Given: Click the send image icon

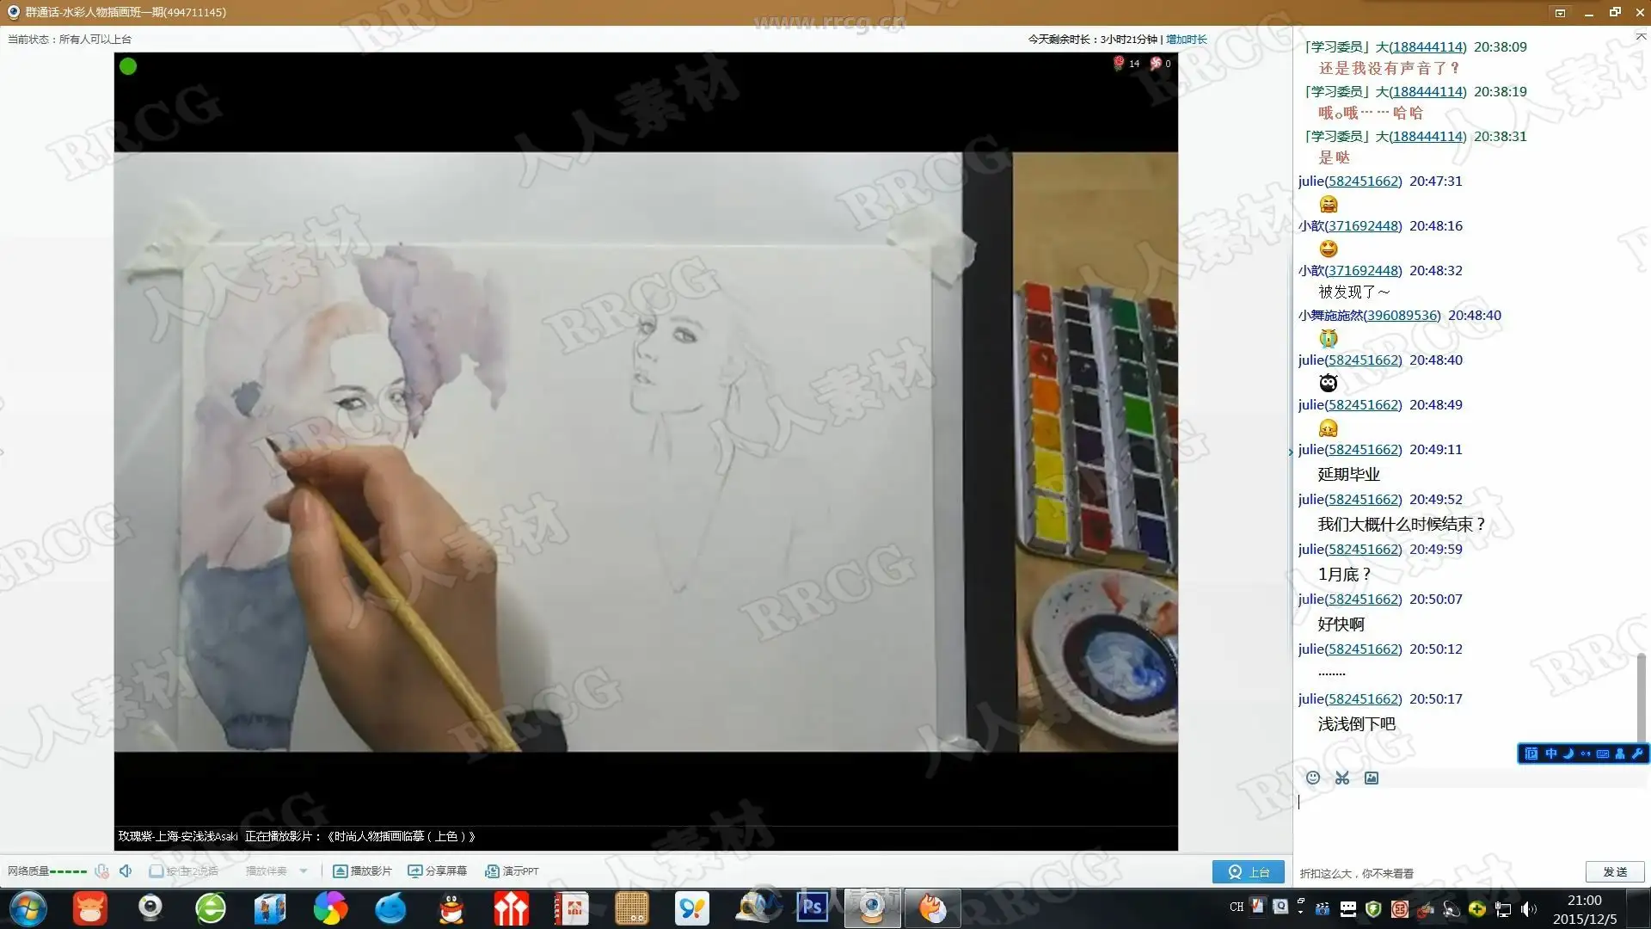Looking at the screenshot, I should [1372, 778].
